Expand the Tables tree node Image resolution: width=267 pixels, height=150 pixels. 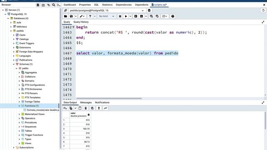tap(19, 131)
